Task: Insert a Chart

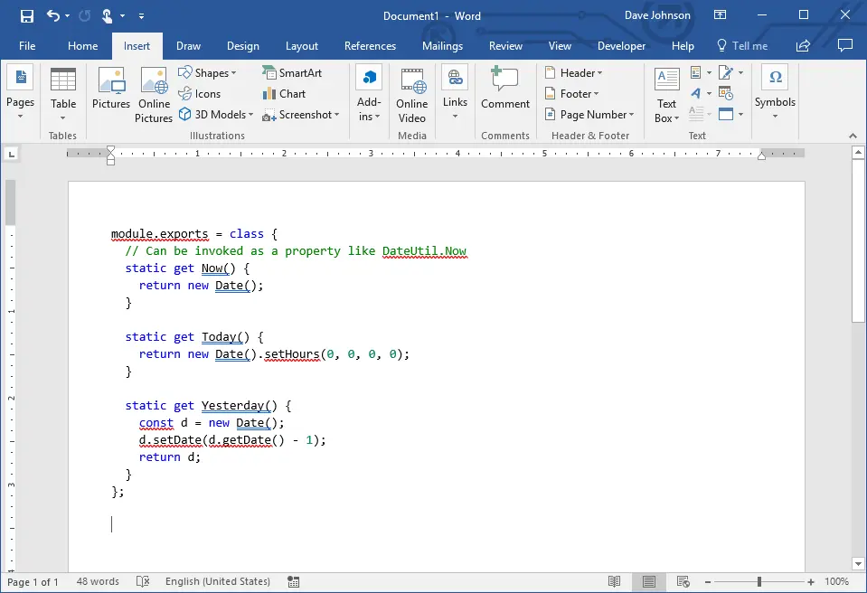Action: pyautogui.click(x=284, y=94)
